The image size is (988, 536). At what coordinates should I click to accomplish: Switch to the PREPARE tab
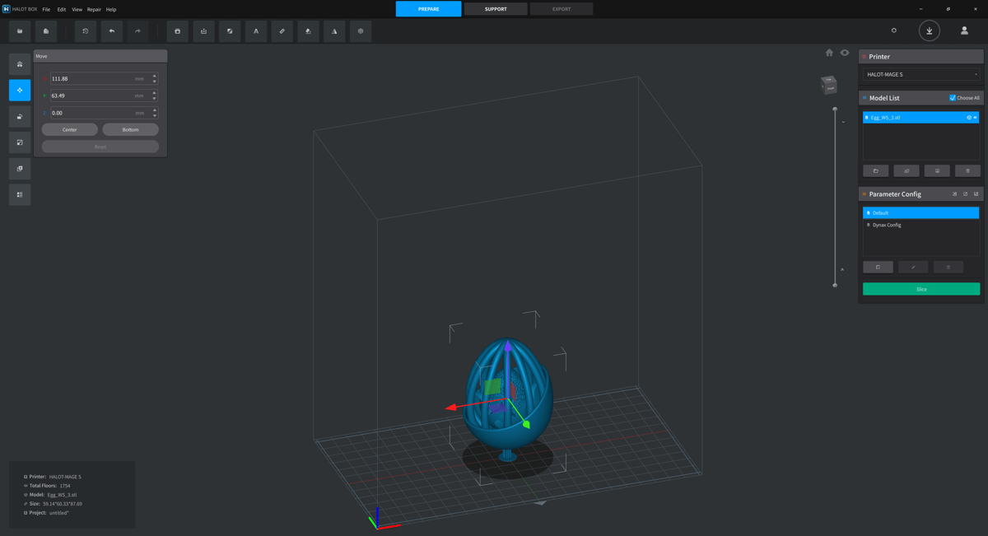428,9
